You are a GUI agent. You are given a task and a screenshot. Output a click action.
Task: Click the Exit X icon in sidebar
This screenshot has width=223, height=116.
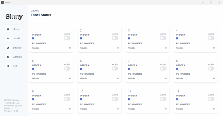[x=8, y=66]
